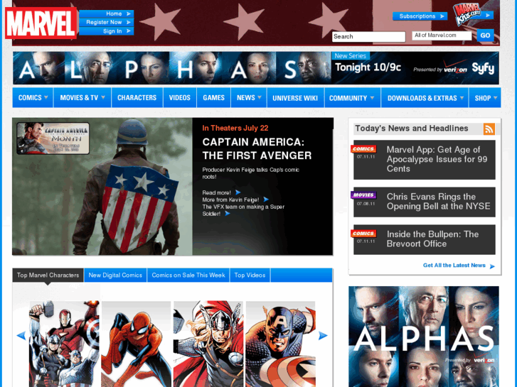The image size is (517, 387).
Task: Open Subscriptions
Action: tap(420, 16)
